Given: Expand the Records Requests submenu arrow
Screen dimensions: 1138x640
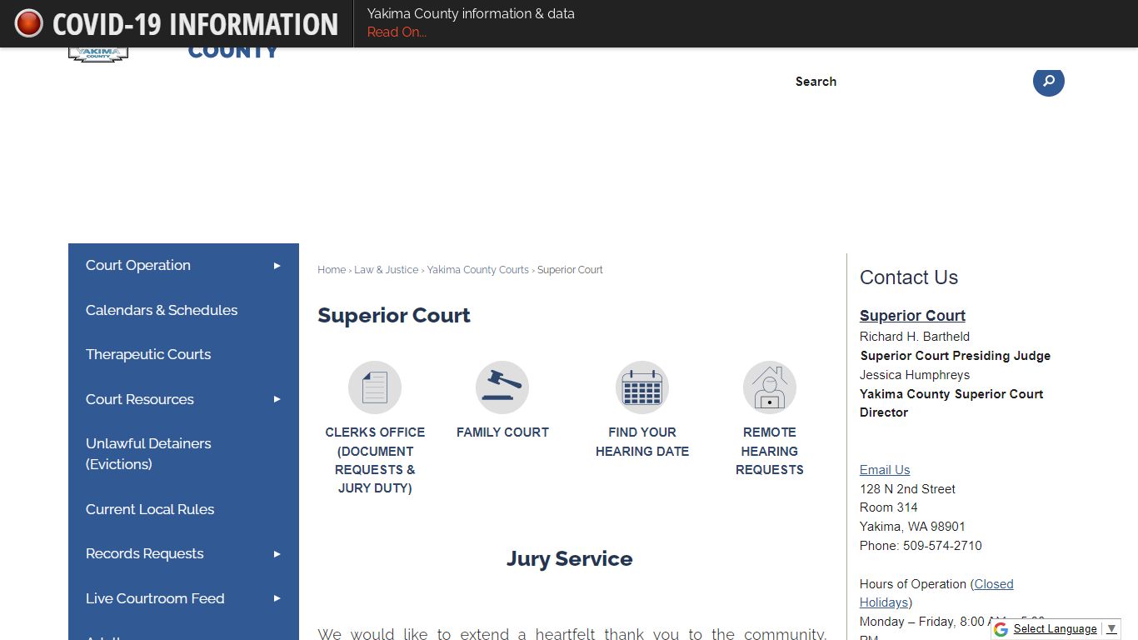Looking at the screenshot, I should [277, 554].
